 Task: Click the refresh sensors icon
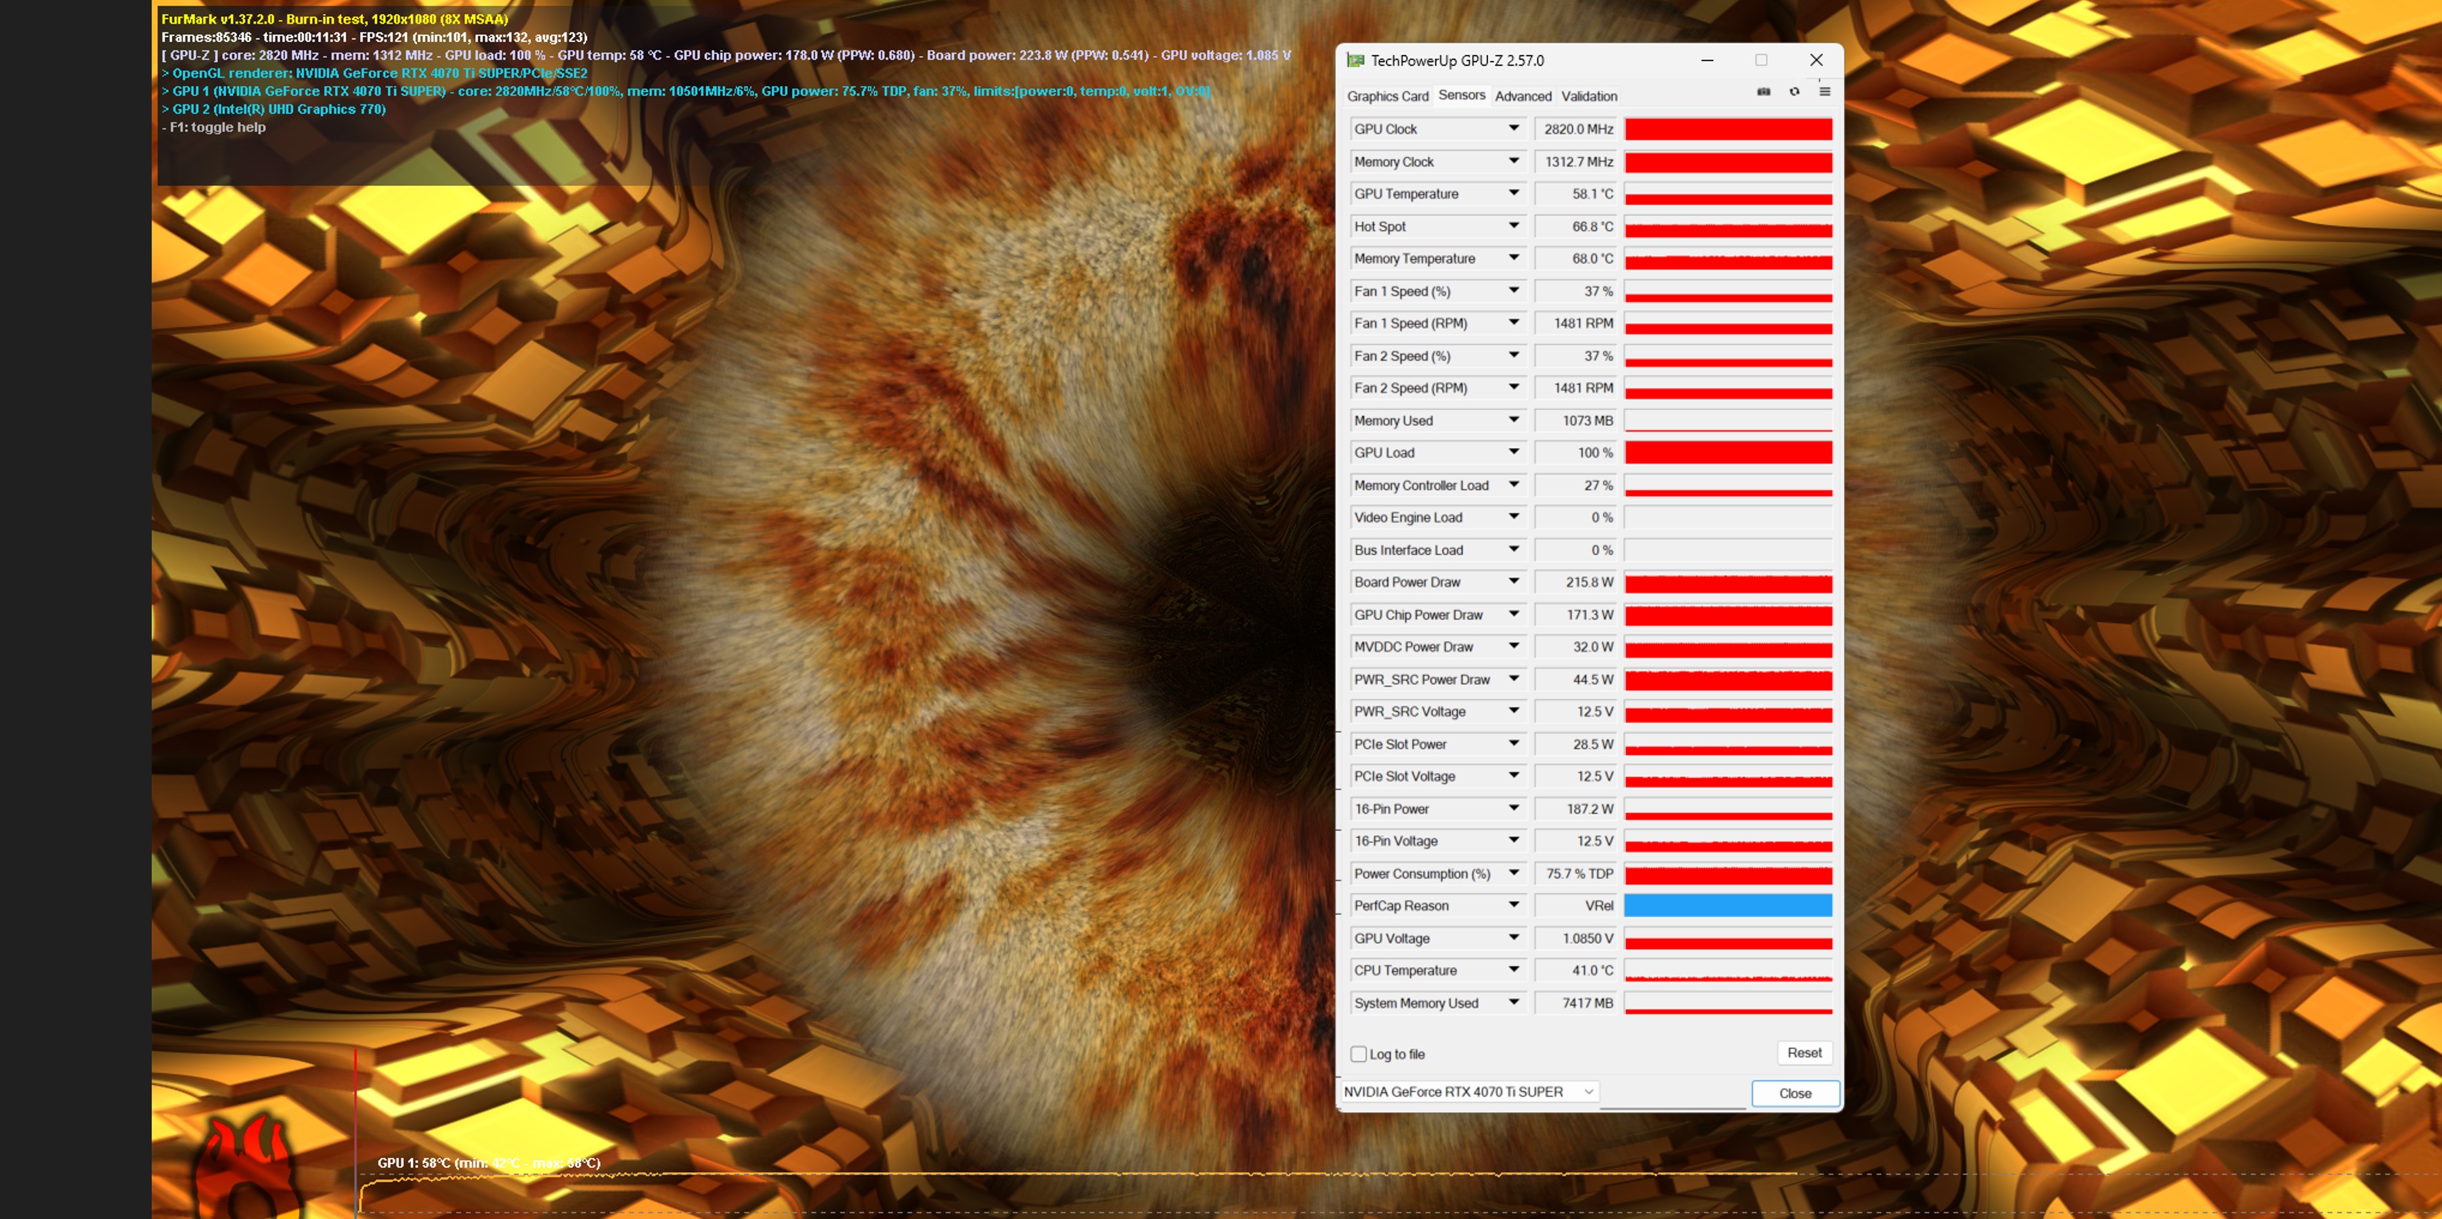[1793, 92]
